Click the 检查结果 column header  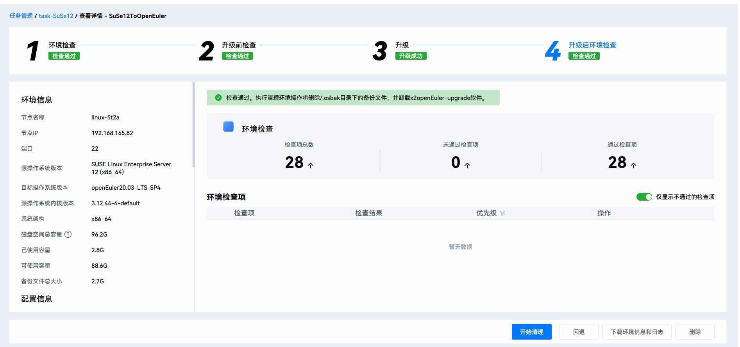(368, 213)
